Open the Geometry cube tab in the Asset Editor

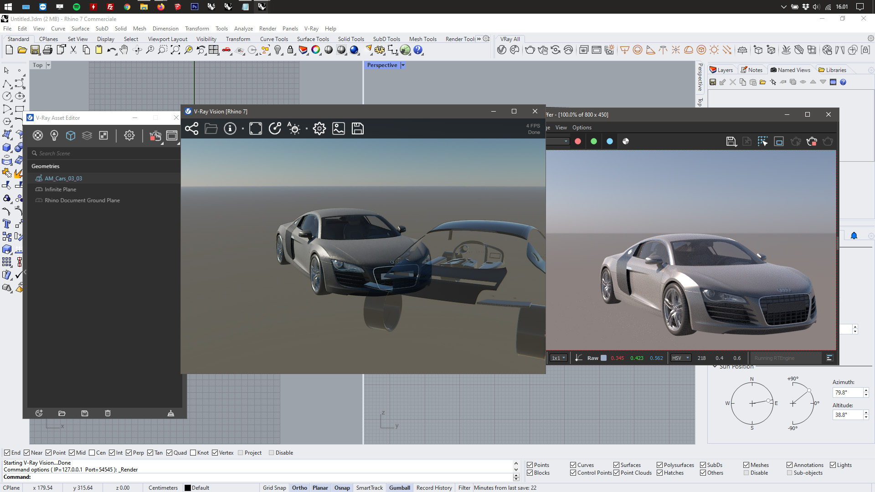tap(71, 135)
